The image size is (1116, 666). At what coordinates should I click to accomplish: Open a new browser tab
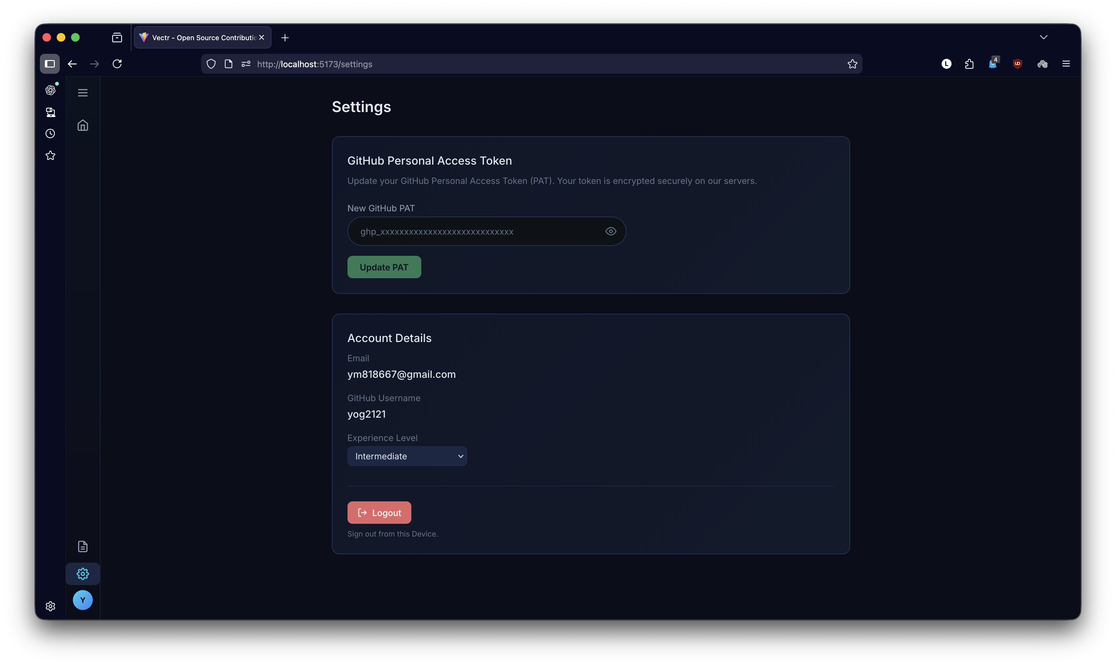pyautogui.click(x=285, y=38)
